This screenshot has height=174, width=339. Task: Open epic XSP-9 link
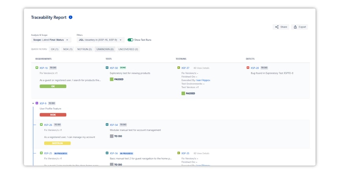coord(43,104)
